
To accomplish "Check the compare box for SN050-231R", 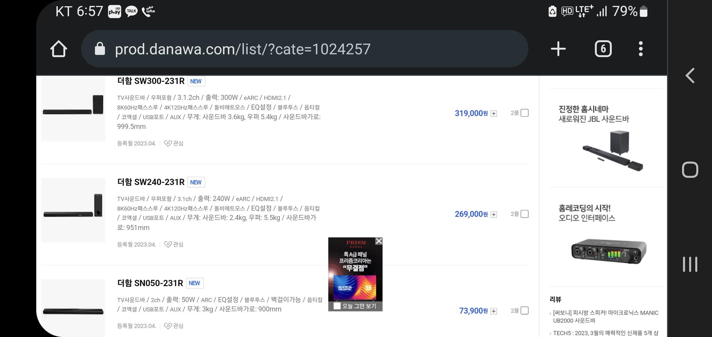I will (x=524, y=311).
